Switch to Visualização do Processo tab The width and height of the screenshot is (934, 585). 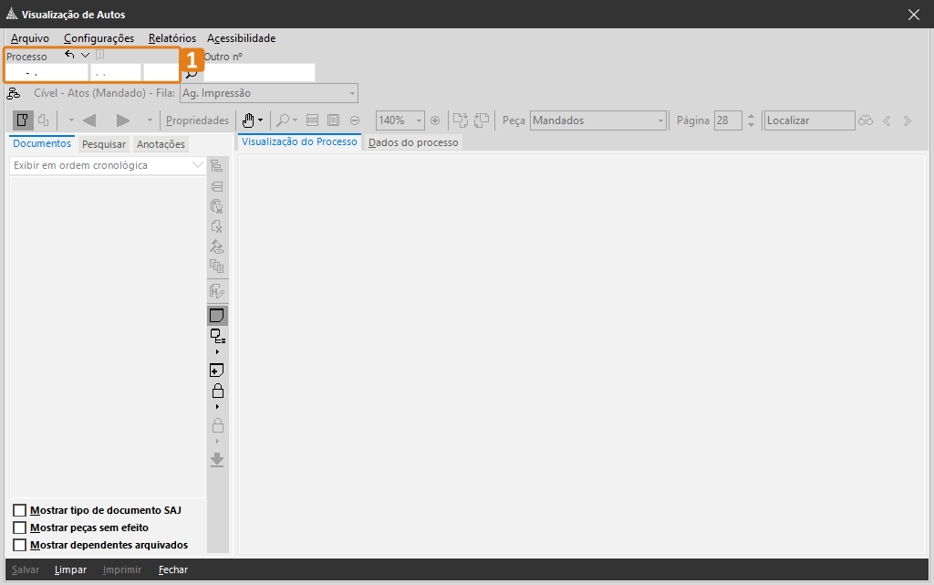click(299, 141)
